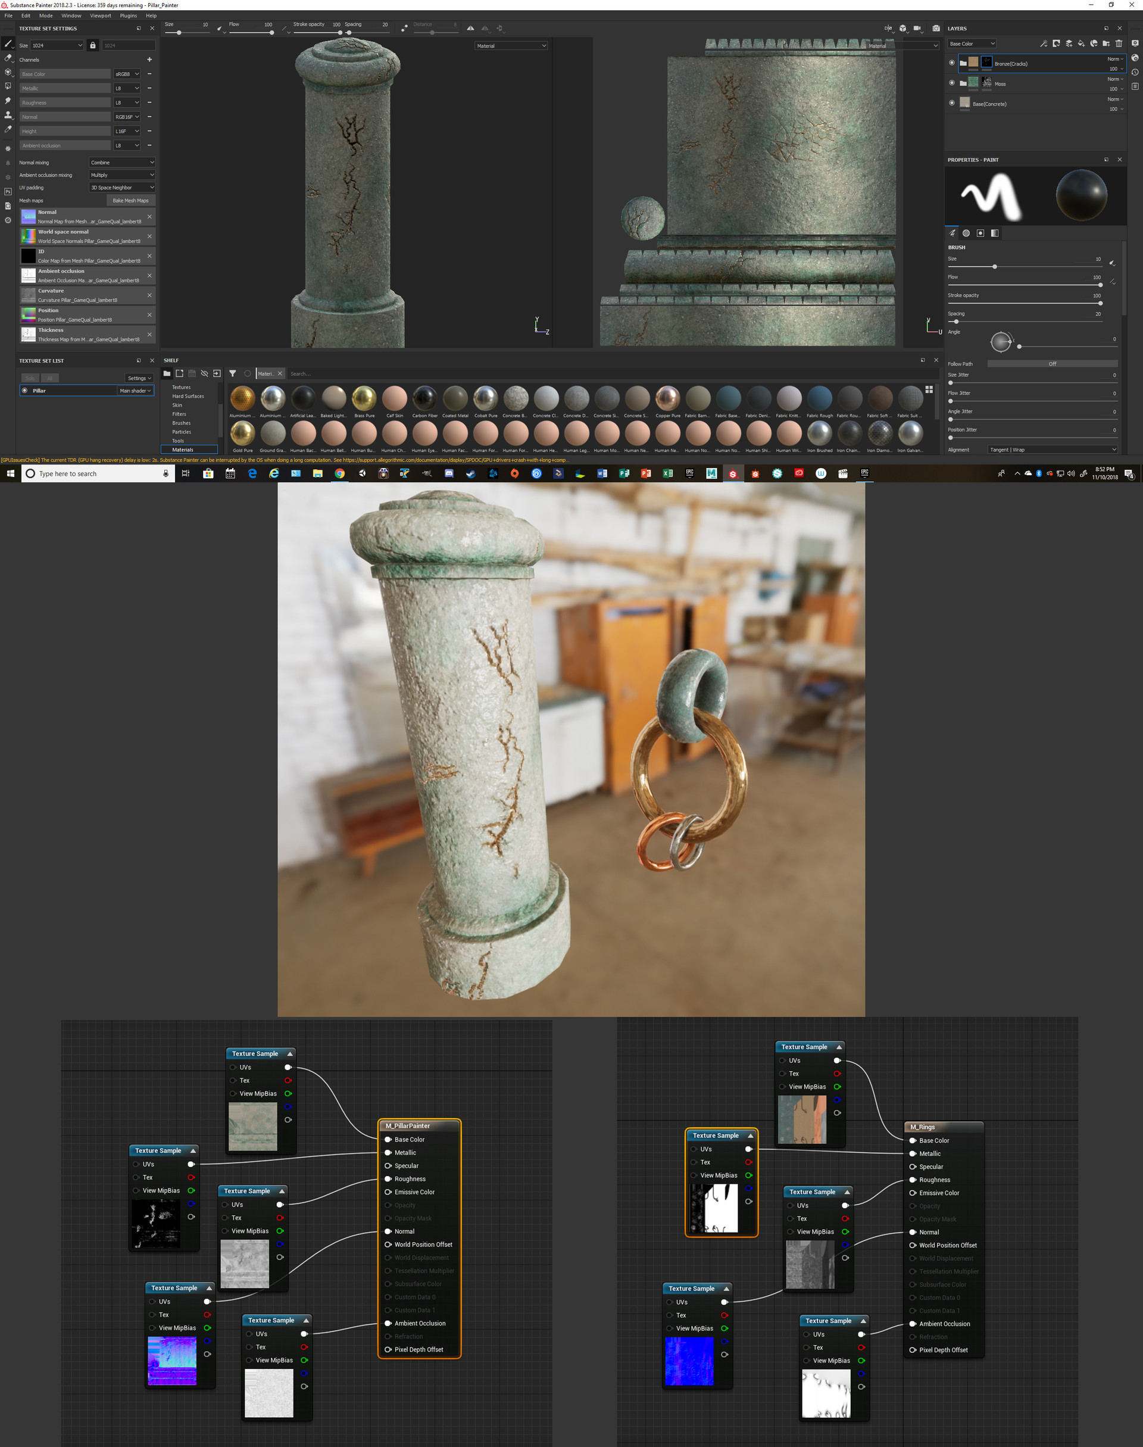
Task: Open the sRGB8 format dropdown for Base Color
Action: pos(126,74)
